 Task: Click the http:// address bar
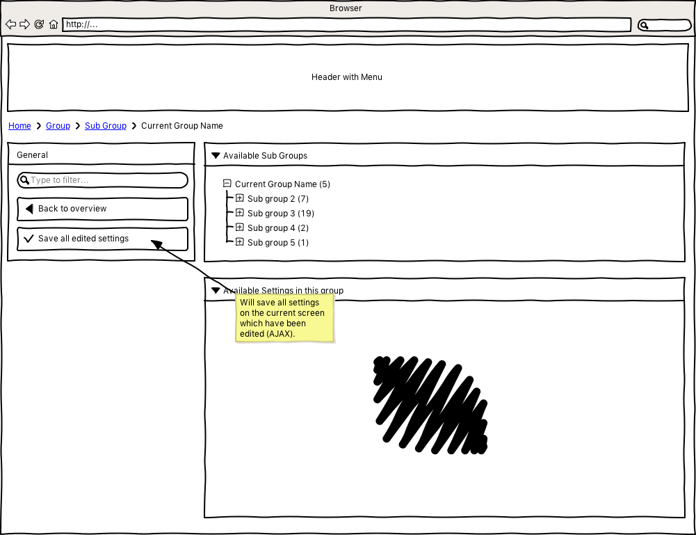[x=346, y=25]
